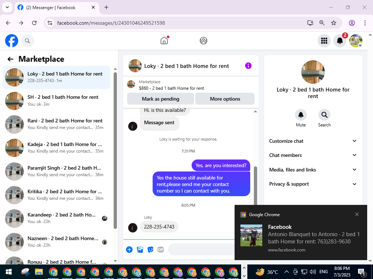Open Rani · 2 bed 2 bath conversation
Viewport: 373px width, 279px height.
56,124
